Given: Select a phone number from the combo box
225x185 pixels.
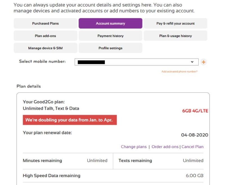Looking at the screenshot, I should (132, 62).
